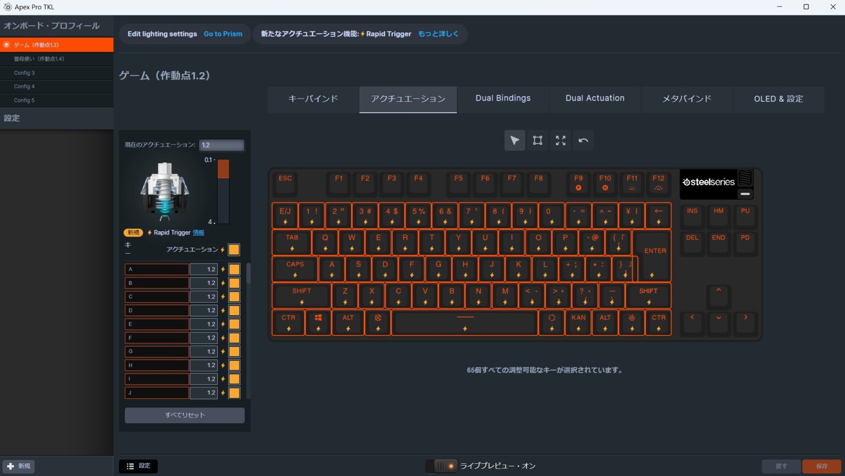
Task: Toggle Rapid Trigger header for all keys
Action: tap(234, 249)
